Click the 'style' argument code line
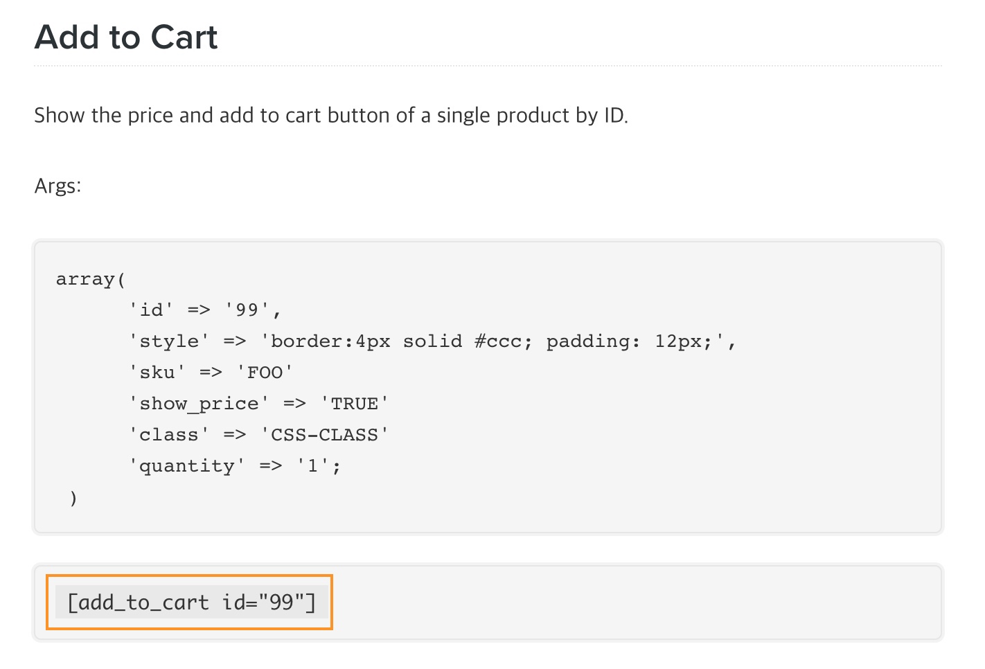The width and height of the screenshot is (985, 669). click(432, 341)
